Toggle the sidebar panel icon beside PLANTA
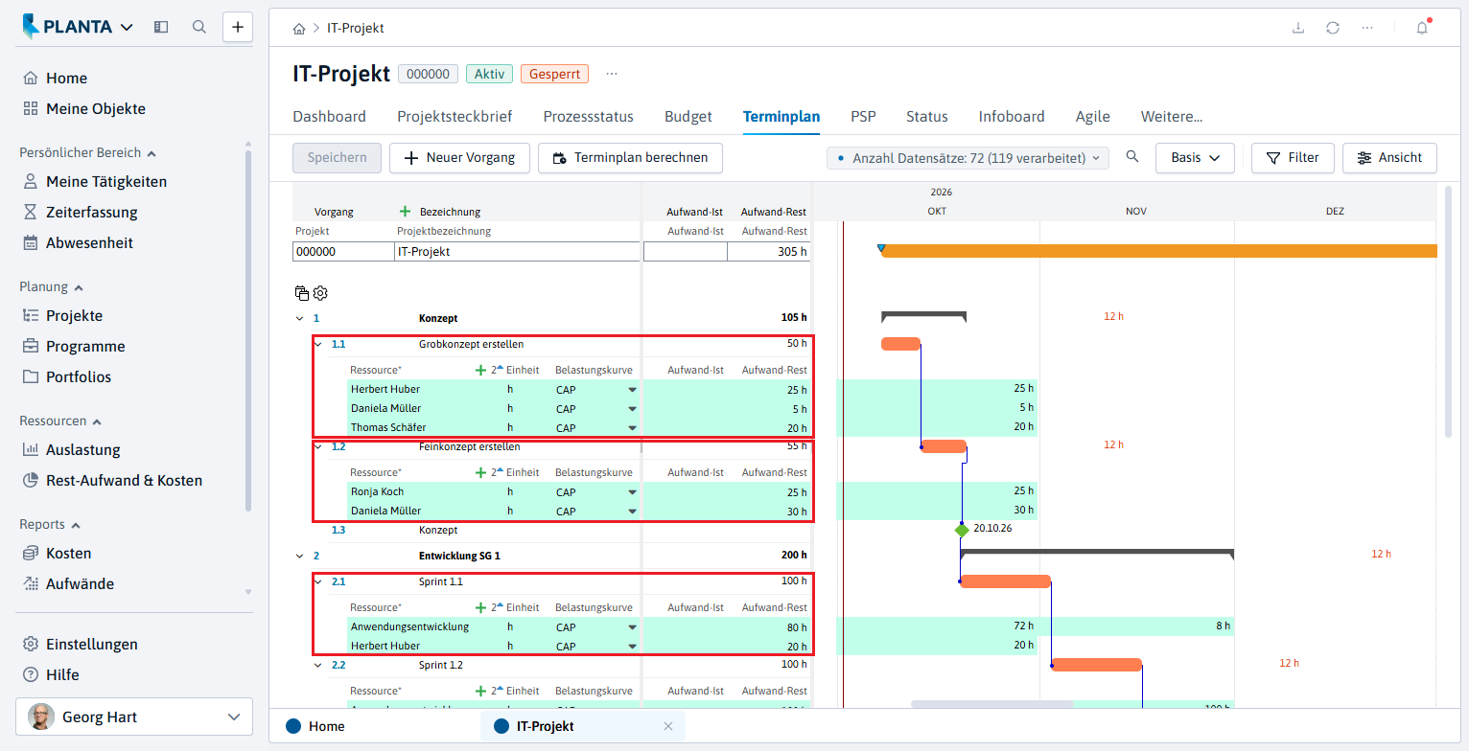 click(161, 27)
